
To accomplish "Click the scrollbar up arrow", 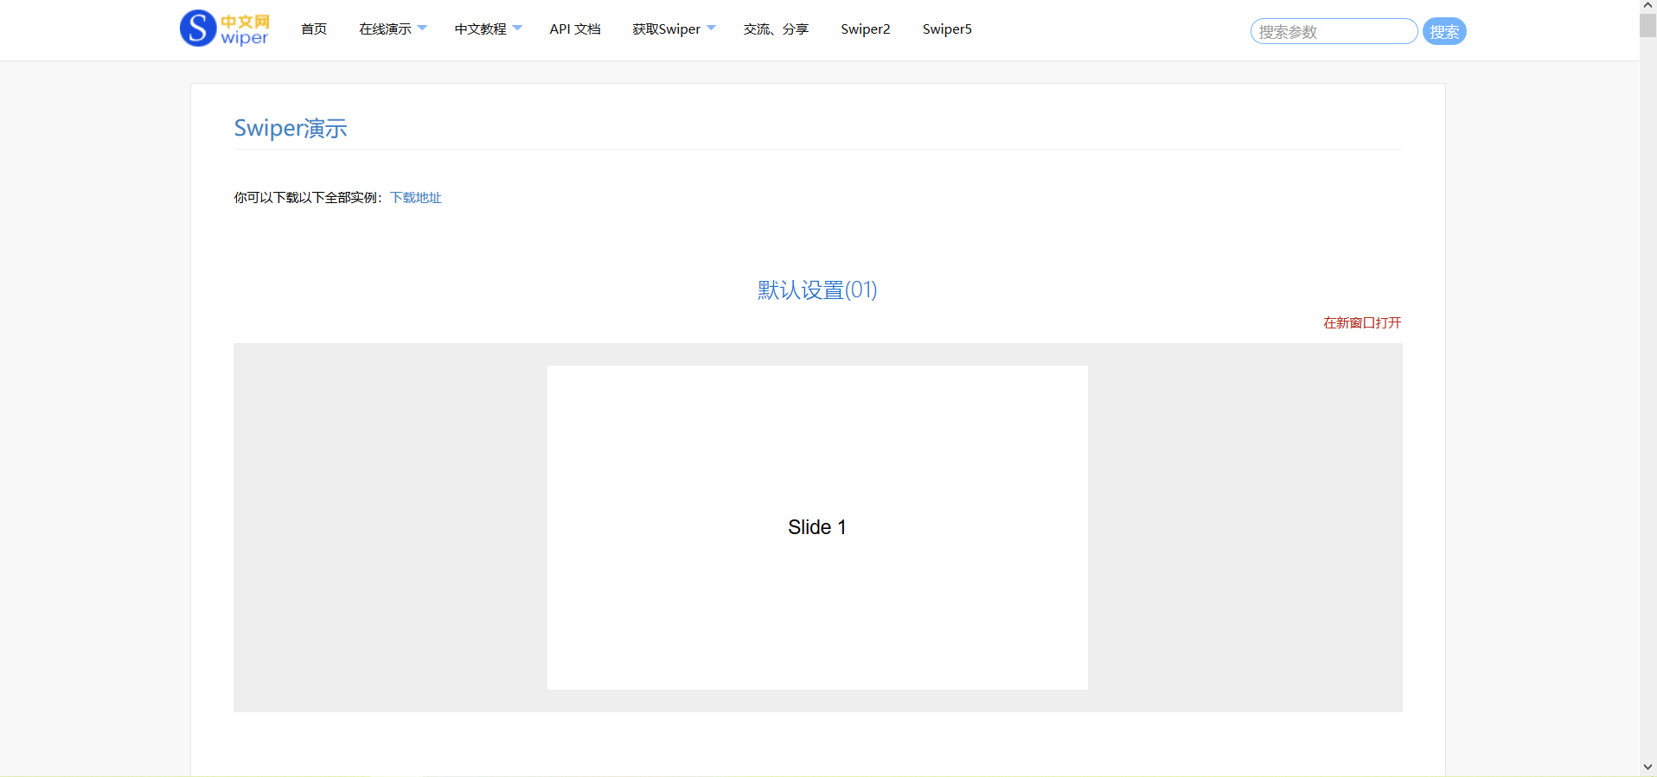I will (x=1648, y=6).
